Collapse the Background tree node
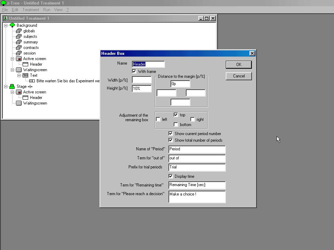Image resolution: width=334 pixels, height=250 pixels. [x=6, y=25]
